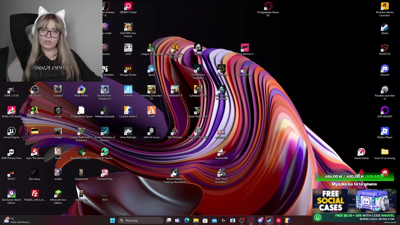Open the 'czubaka1' image file
This screenshot has height=225, width=400.
pos(58,92)
